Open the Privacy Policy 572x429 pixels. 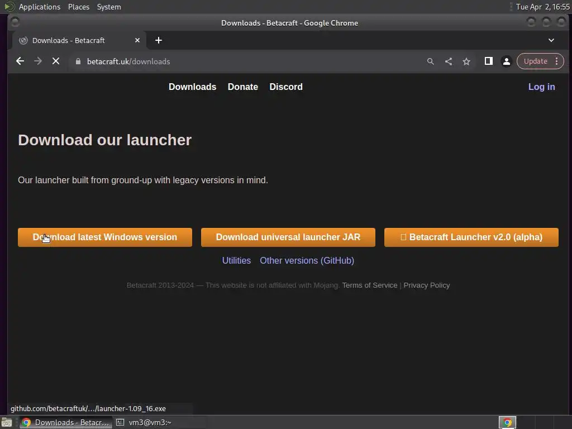[426, 285]
